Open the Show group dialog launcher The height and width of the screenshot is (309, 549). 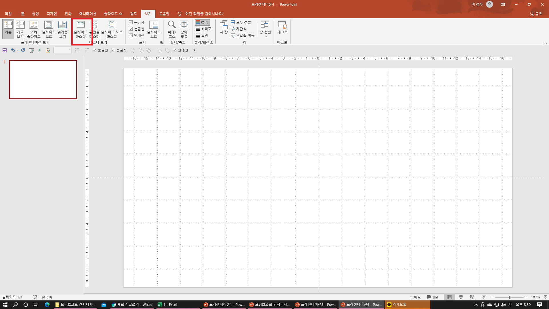(x=162, y=43)
